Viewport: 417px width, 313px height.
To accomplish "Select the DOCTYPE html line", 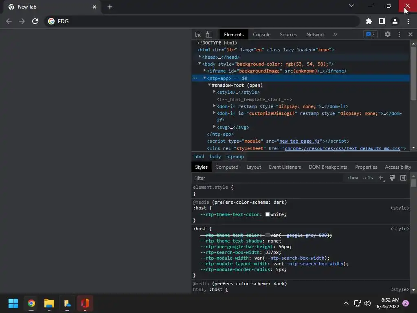I will 217,43.
